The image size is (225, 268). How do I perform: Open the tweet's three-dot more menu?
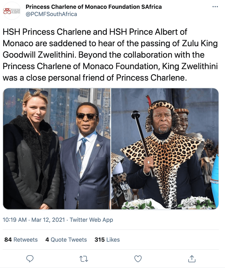[215, 7]
